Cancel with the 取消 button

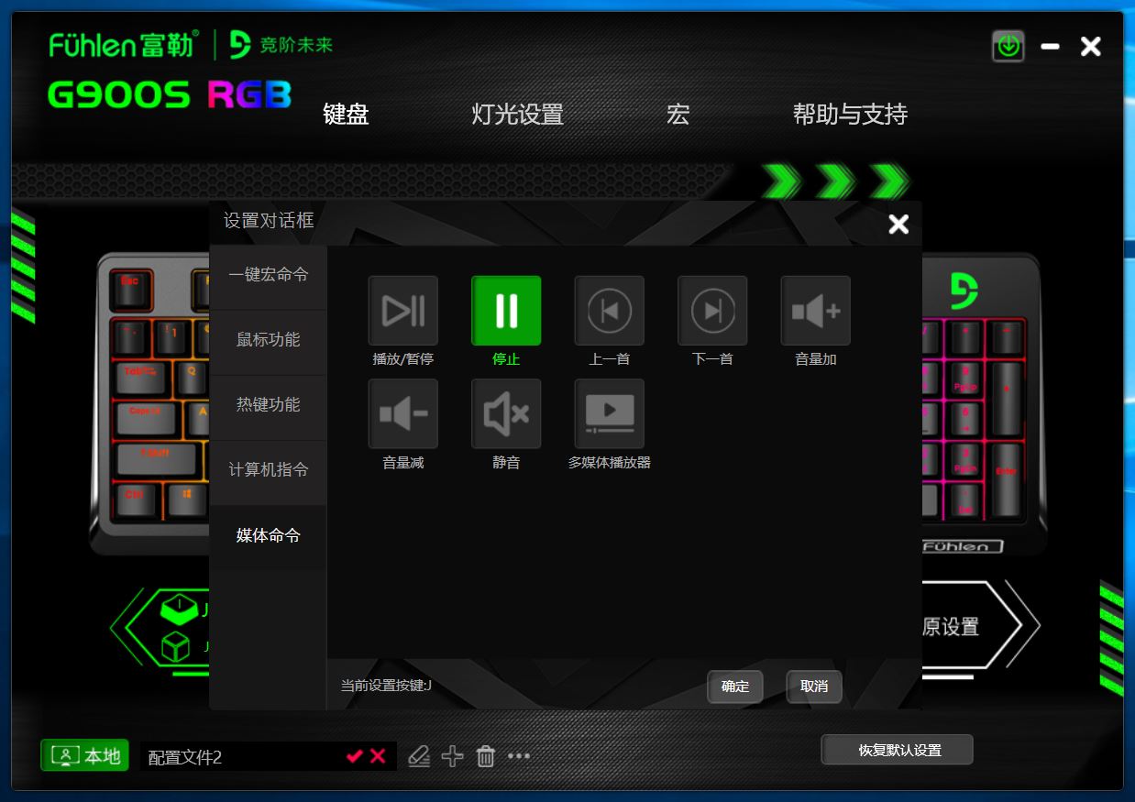coord(814,687)
